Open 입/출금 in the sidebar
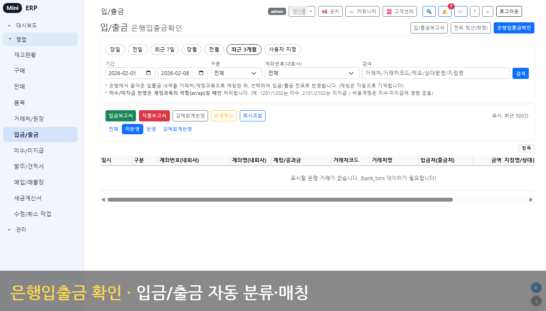The width and height of the screenshot is (546, 311). click(40, 135)
